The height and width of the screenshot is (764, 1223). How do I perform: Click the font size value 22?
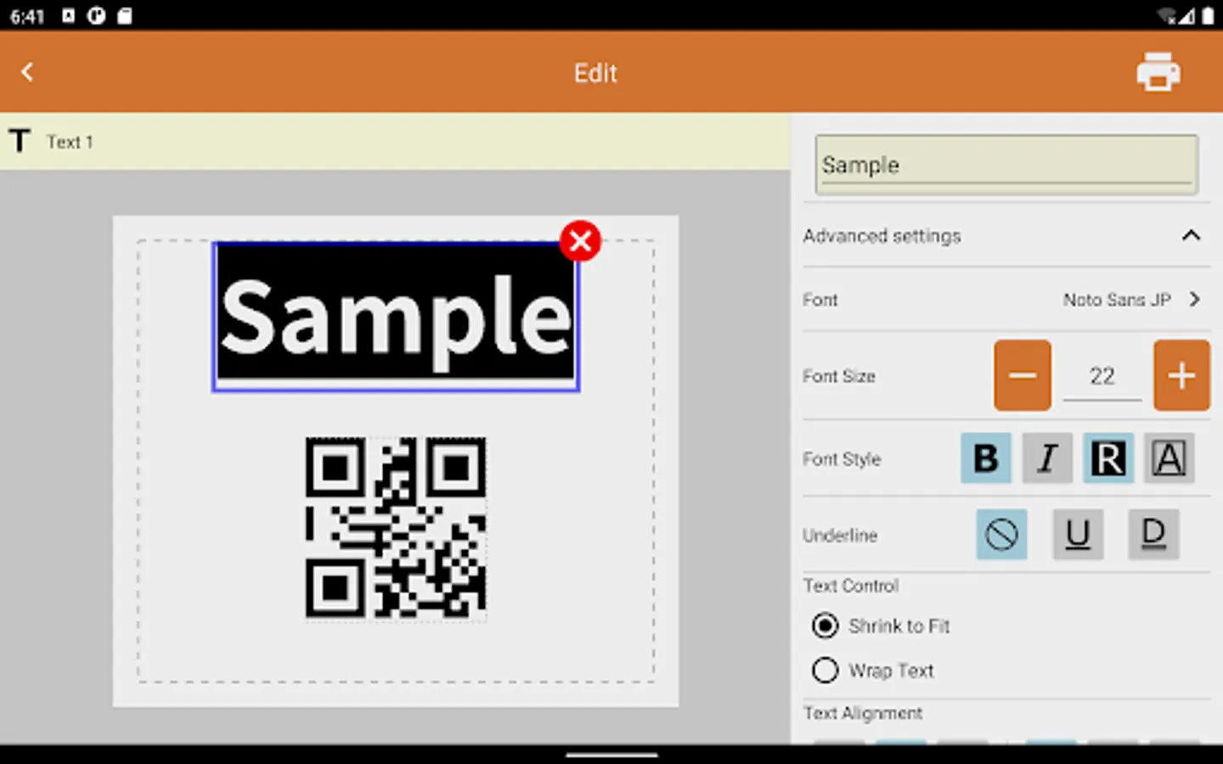1102,376
